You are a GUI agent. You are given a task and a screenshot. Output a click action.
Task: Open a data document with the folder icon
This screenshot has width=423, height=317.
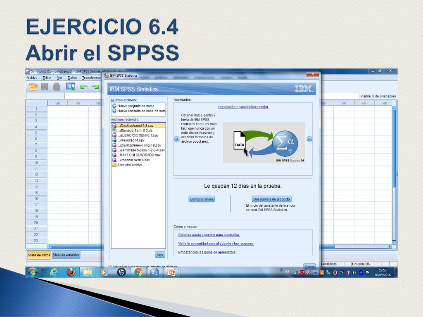tap(33, 87)
